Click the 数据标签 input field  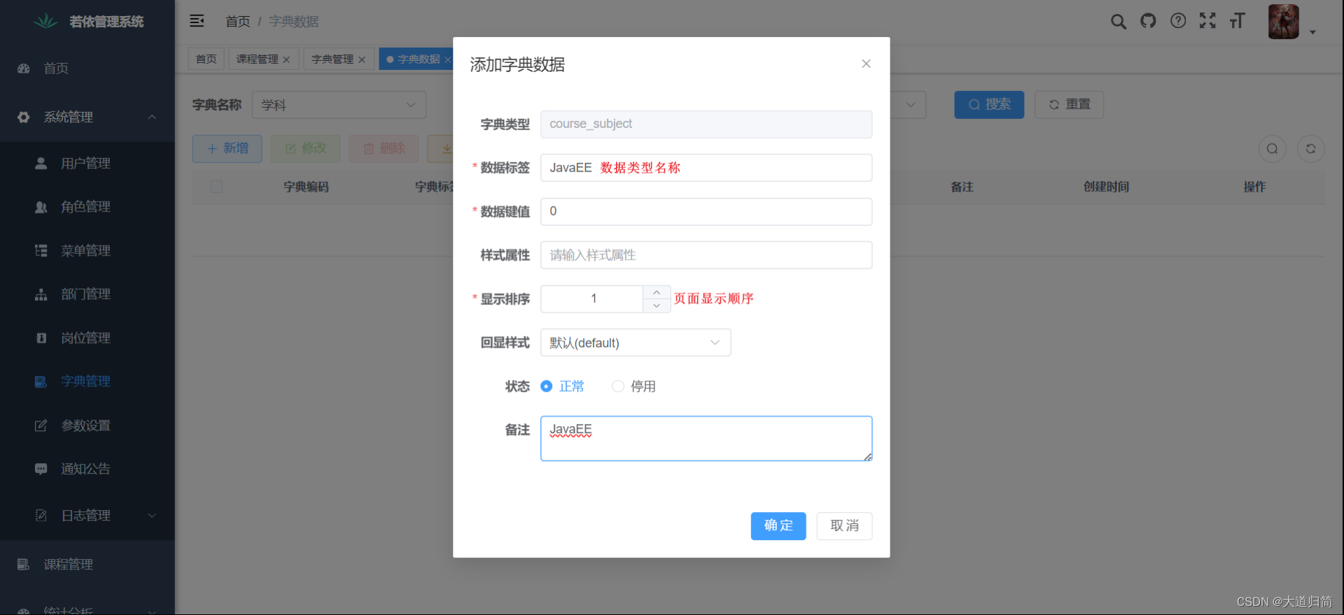(x=706, y=168)
